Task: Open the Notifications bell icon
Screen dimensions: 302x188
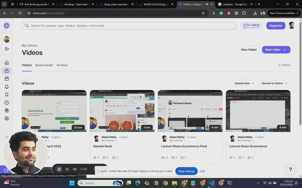Action: pos(7,86)
